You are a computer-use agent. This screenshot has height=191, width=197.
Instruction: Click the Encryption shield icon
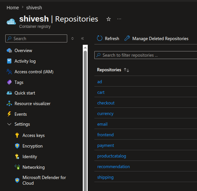point(17,146)
